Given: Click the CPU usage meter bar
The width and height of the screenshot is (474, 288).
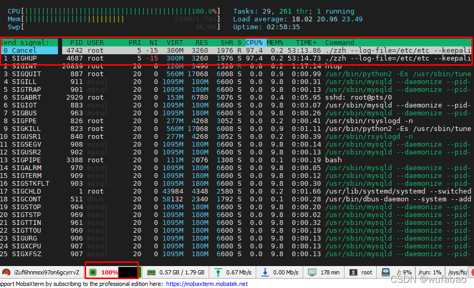Looking at the screenshot, I should [114, 11].
